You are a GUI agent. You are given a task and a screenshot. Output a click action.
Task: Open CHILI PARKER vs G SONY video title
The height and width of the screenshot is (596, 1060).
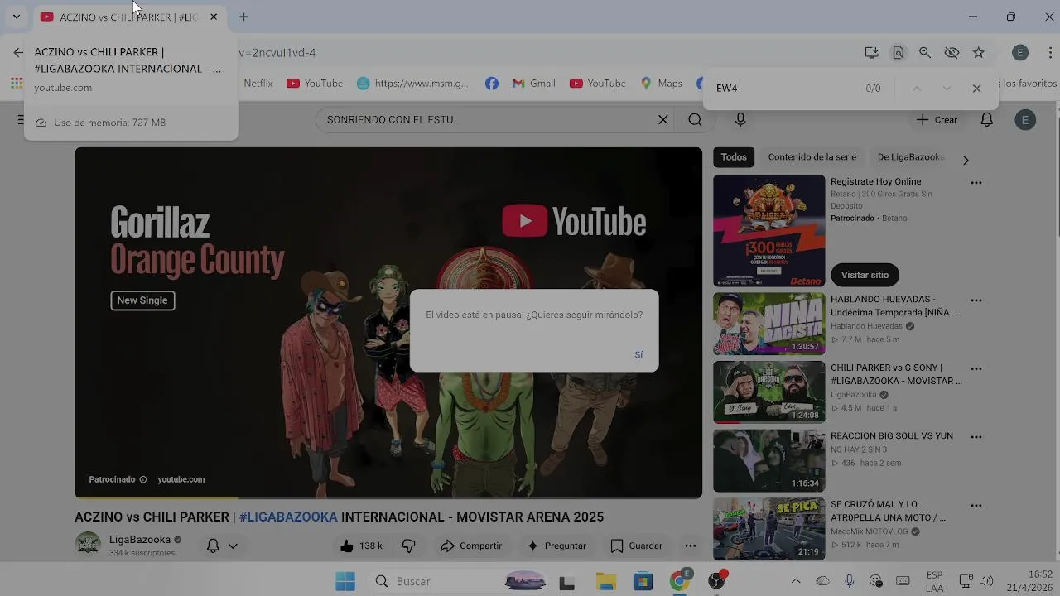click(x=896, y=374)
